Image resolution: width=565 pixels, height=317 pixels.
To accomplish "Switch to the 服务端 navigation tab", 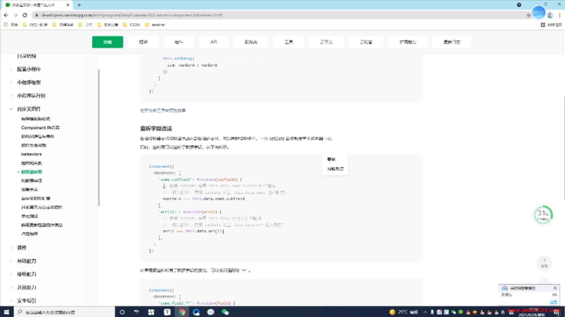I will [251, 42].
